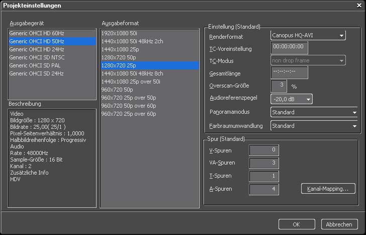Click the TC-Voreinstellung timecode field

click(x=289, y=48)
